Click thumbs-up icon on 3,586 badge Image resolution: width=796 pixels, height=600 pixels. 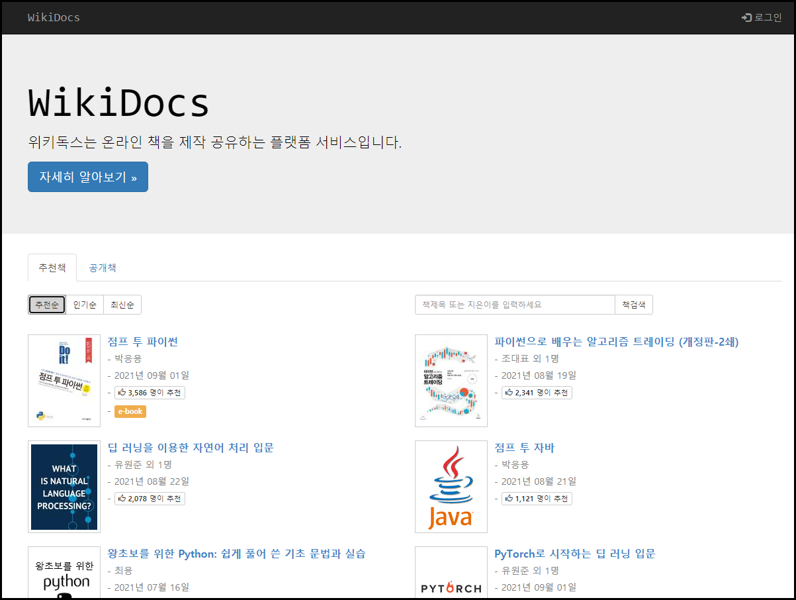(122, 392)
